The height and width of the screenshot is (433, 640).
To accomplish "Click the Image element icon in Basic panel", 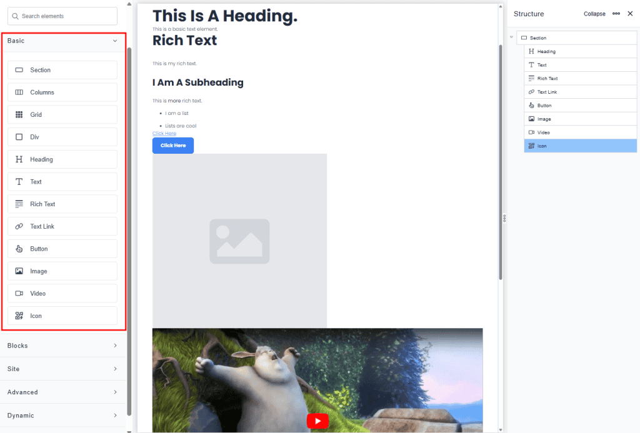I will click(x=19, y=271).
